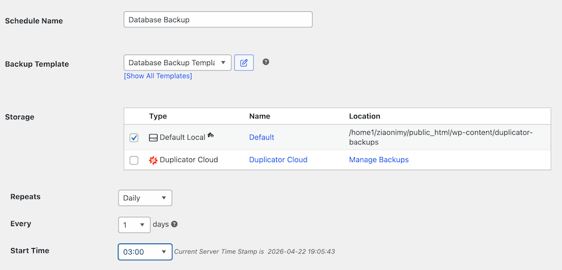This screenshot has height=270, width=562.
Task: Click the Name column header
Action: (x=259, y=116)
